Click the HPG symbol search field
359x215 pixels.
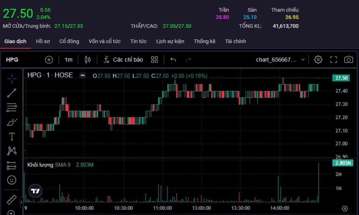(12, 60)
